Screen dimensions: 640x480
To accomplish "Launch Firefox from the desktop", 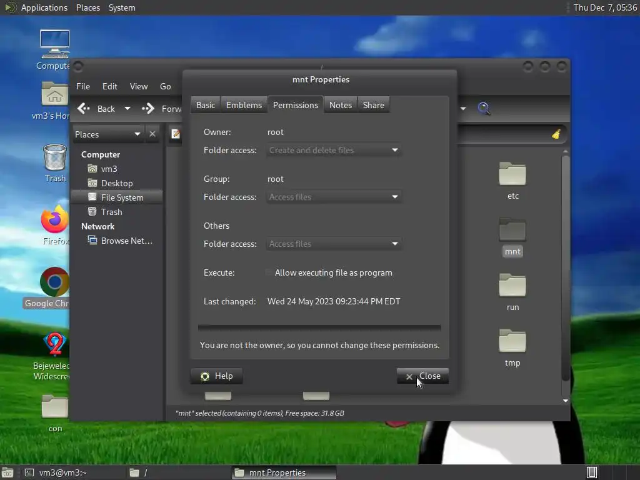I will coord(55,219).
